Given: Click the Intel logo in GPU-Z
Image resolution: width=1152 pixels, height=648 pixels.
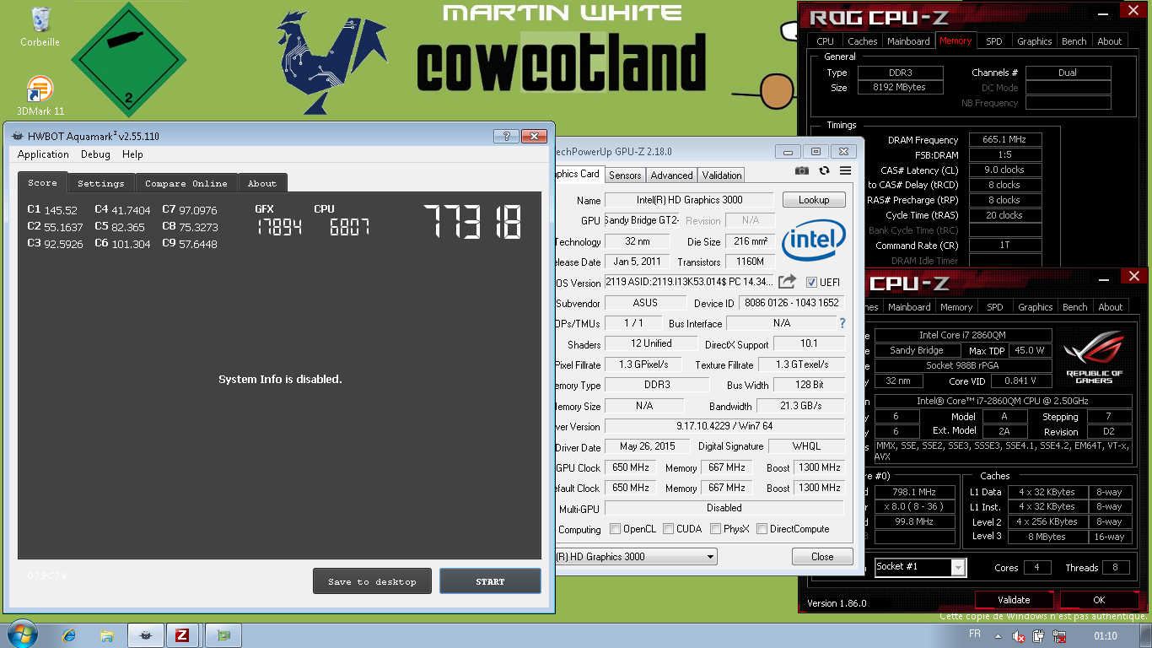Looking at the screenshot, I should pos(813,242).
